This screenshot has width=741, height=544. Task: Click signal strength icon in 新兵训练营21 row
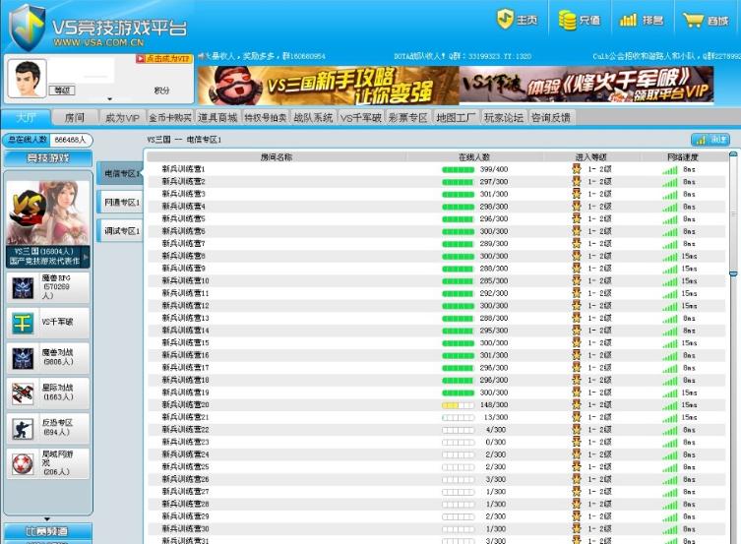click(x=670, y=418)
